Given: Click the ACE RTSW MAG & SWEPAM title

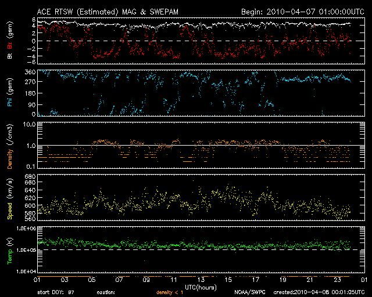Looking at the screenshot, I should pos(109,12).
